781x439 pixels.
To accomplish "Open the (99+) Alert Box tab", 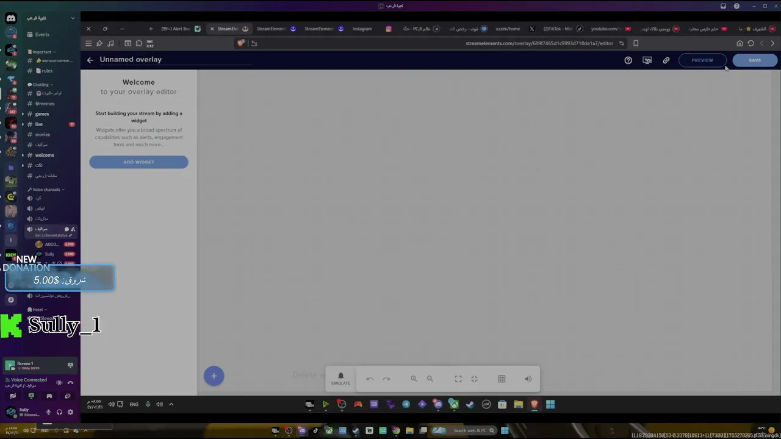I will [180, 29].
